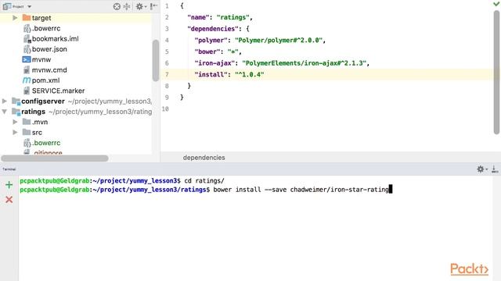Click the editor vertical scrollbar
This screenshot has width=501, height=281.
click(496, 72)
